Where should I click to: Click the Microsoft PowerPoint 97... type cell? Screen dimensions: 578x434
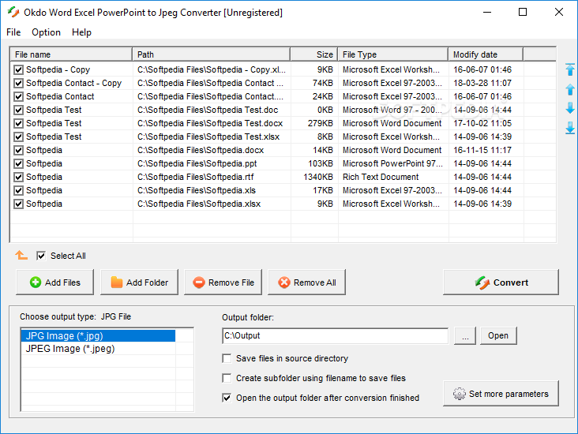coord(392,163)
